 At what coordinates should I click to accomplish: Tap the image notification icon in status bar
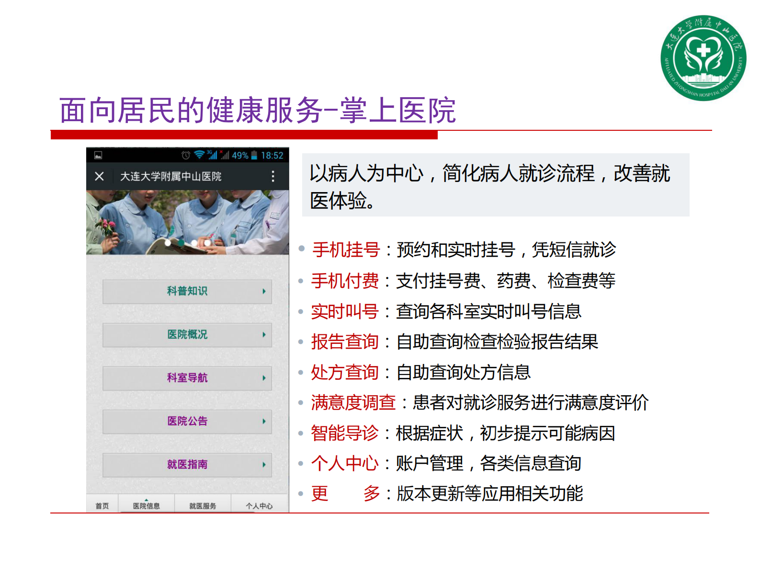(x=98, y=155)
